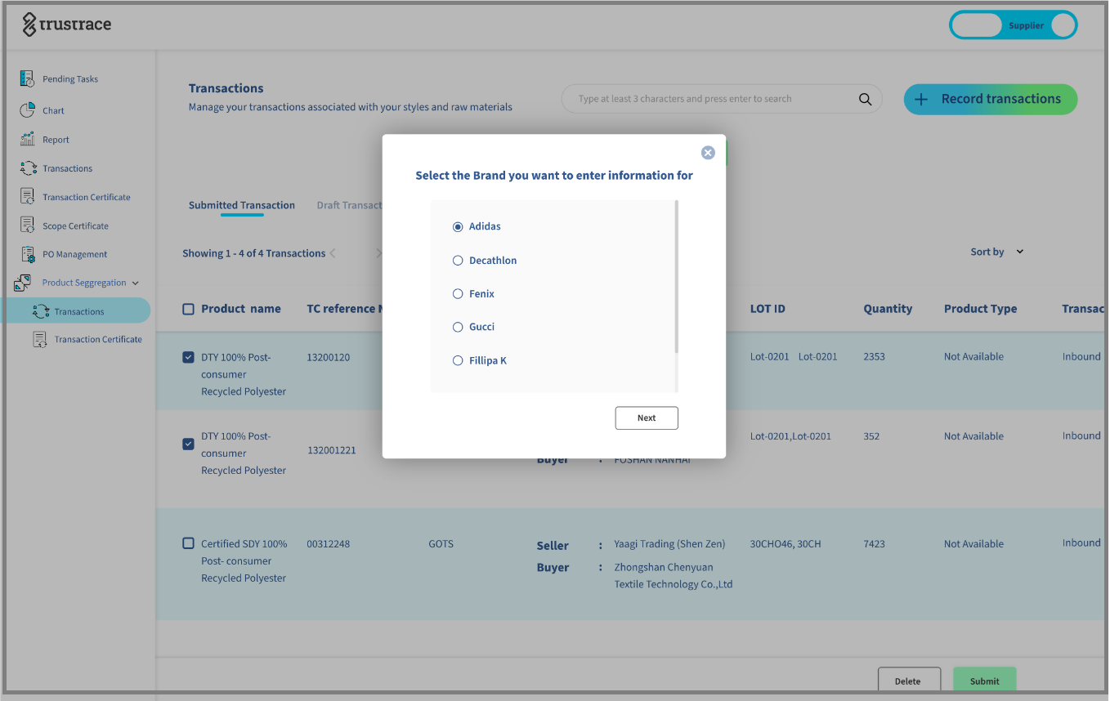Close the brand selection dialog

(x=708, y=153)
